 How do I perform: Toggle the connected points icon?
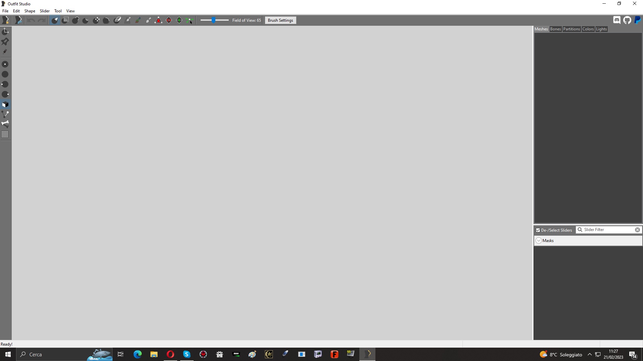pyautogui.click(x=5, y=114)
